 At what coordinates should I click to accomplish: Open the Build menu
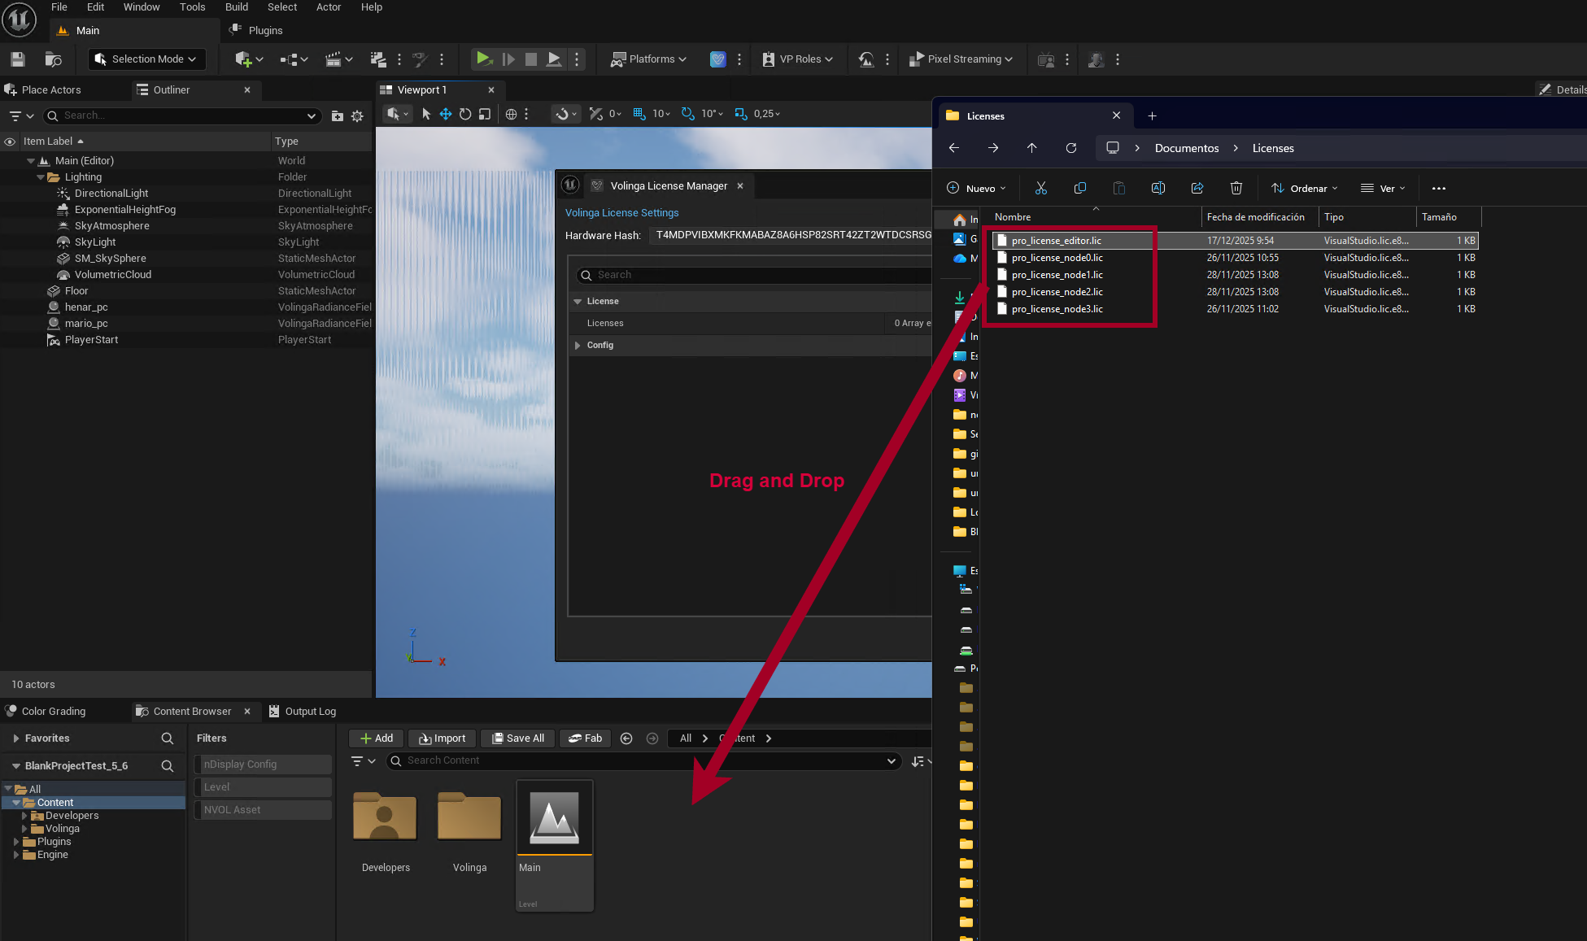point(236,7)
